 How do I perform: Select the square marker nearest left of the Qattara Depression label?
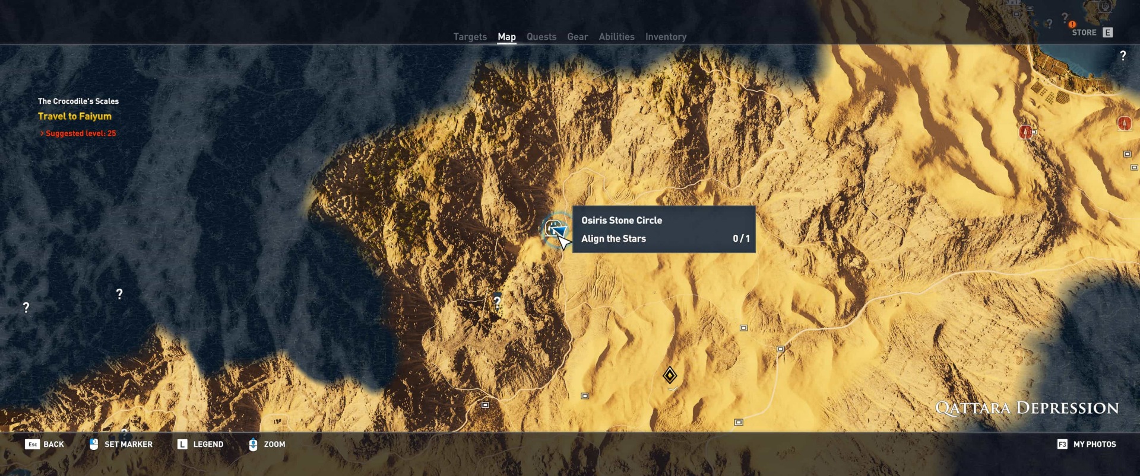coord(739,423)
